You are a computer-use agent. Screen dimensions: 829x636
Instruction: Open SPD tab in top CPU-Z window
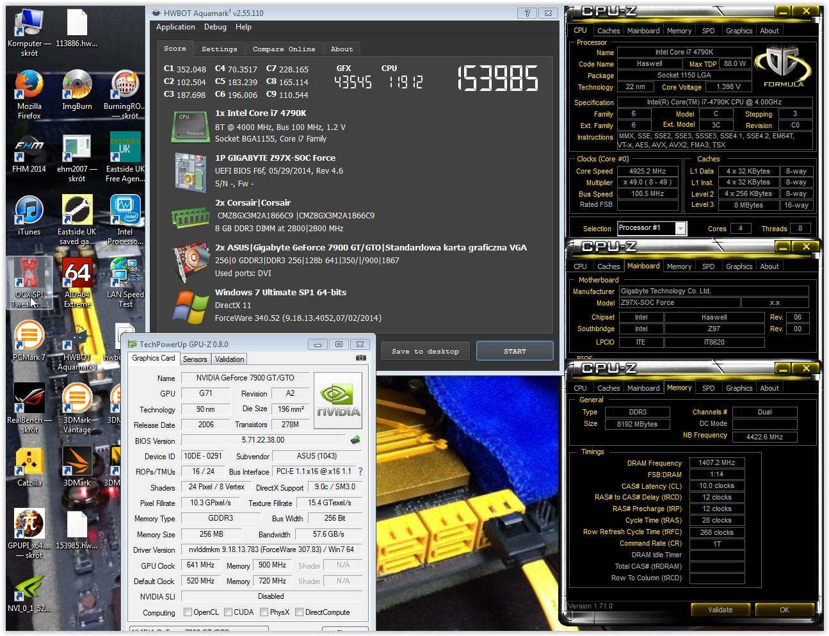click(708, 31)
